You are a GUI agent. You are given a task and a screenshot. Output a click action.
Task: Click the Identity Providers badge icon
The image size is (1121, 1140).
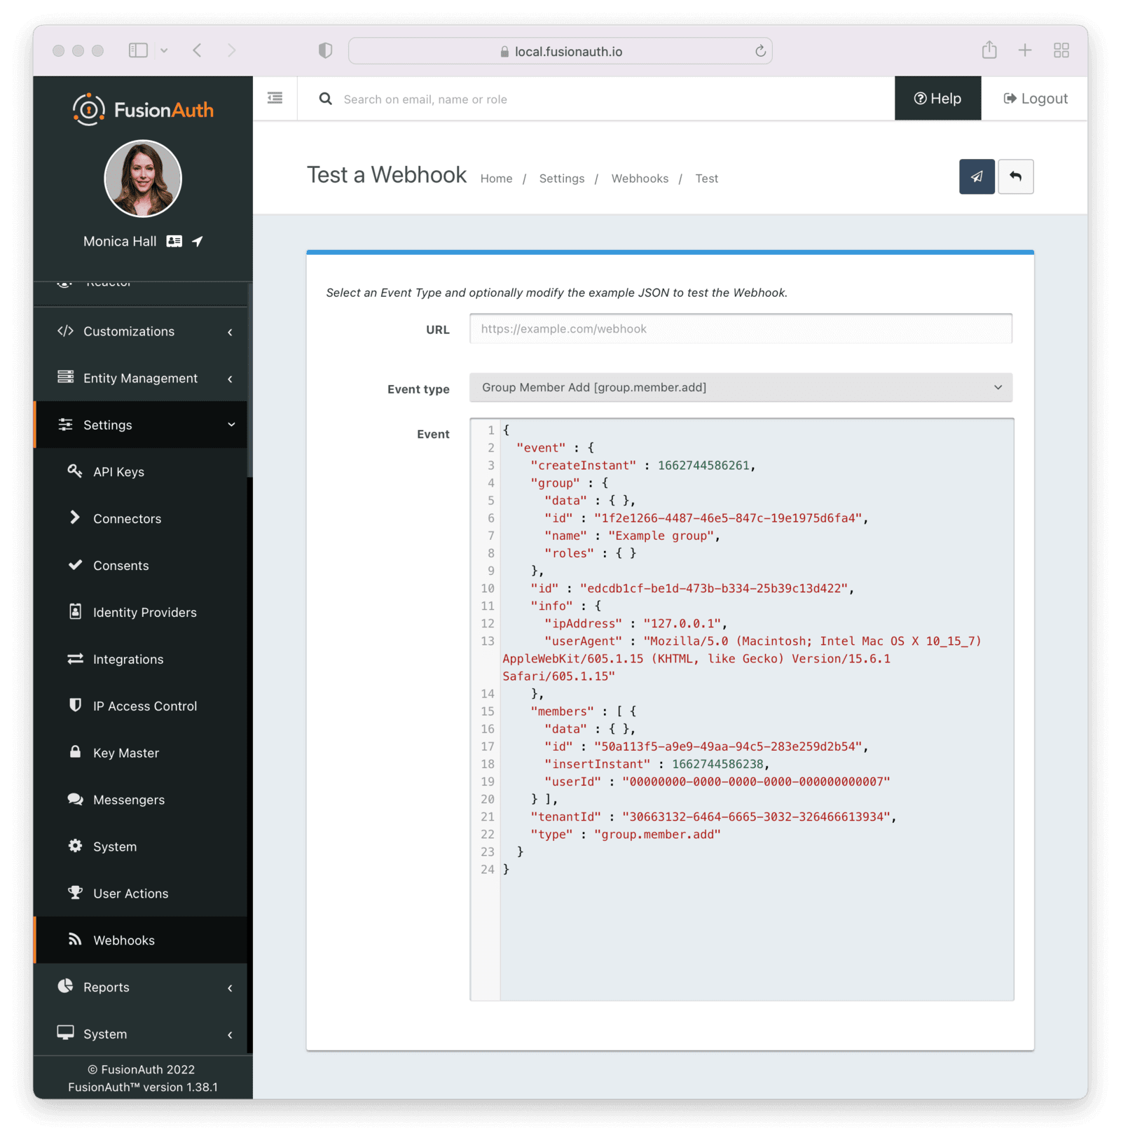(x=75, y=611)
